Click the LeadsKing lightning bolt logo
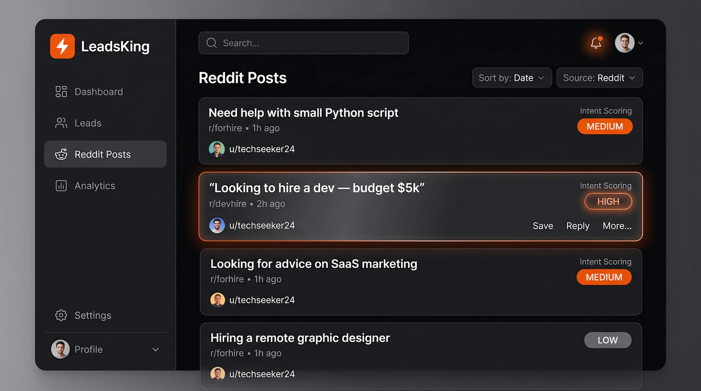This screenshot has width=701, height=391. click(x=62, y=46)
